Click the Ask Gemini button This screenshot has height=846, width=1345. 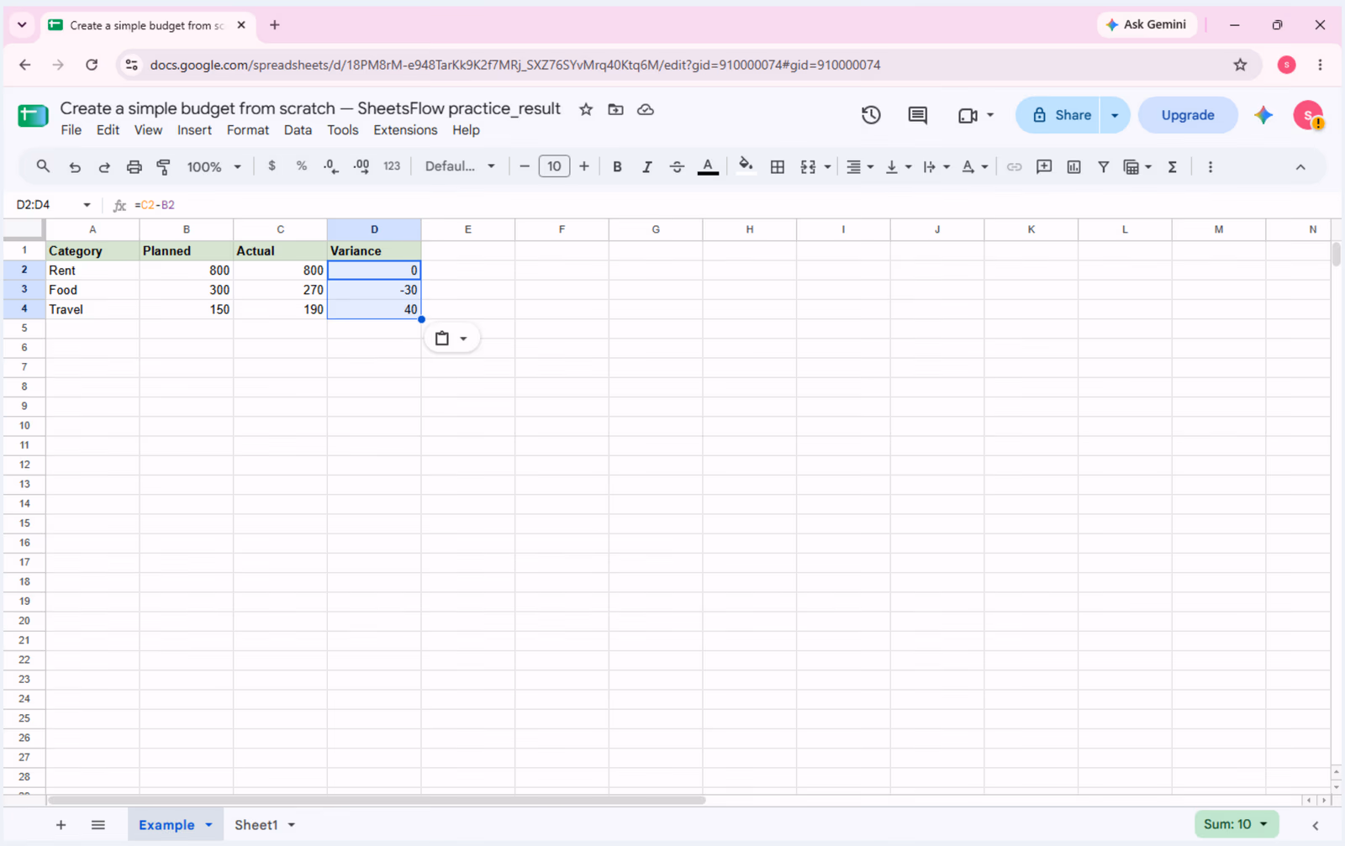click(x=1147, y=24)
